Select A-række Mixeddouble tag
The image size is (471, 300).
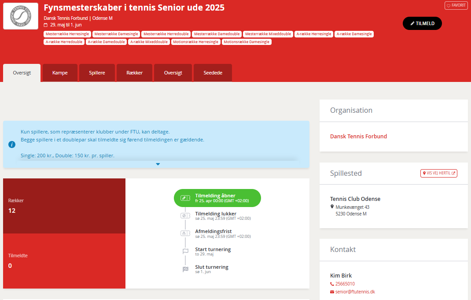(x=149, y=42)
